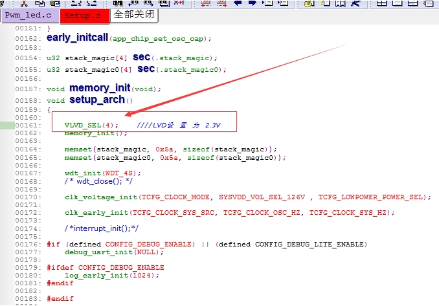The image size is (439, 306).
Task: Click #endif on line 181
Action: [60, 283]
